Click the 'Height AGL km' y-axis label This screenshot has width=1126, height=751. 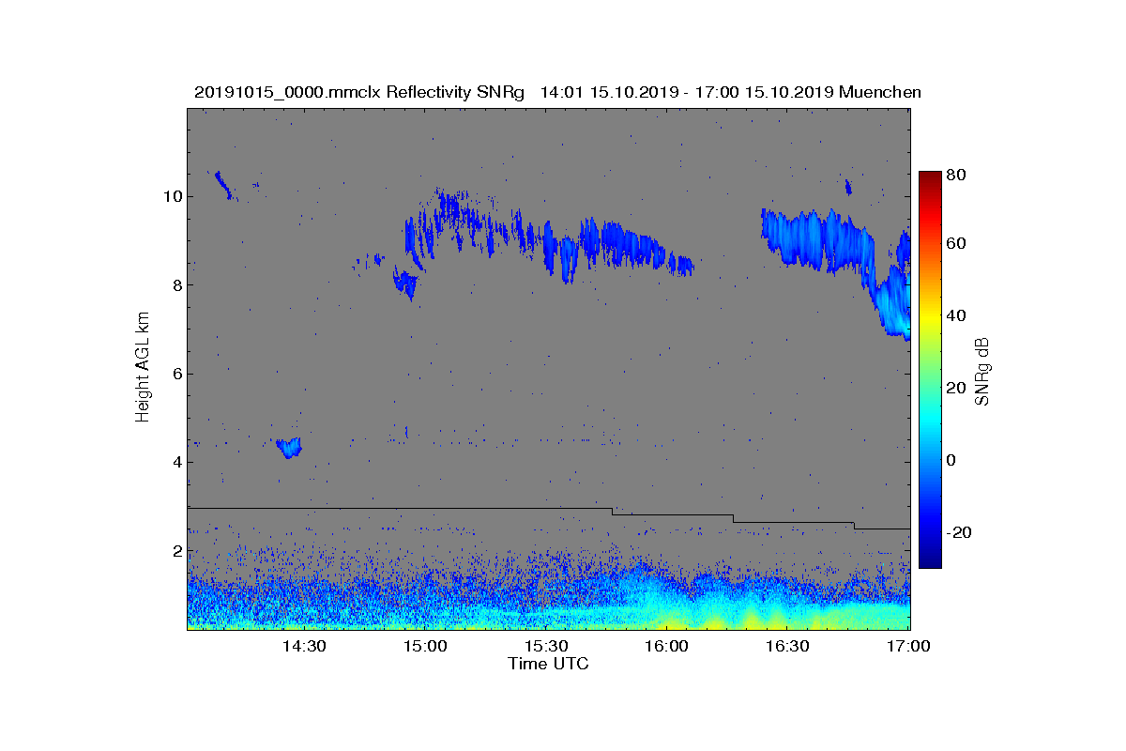(143, 368)
